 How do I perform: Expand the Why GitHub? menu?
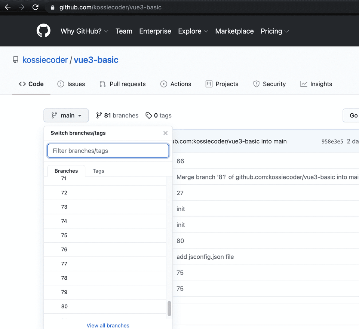(85, 31)
